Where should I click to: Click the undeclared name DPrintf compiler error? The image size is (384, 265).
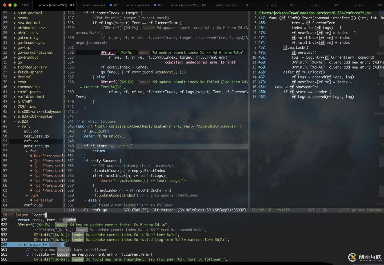pyautogui.click(x=200, y=62)
